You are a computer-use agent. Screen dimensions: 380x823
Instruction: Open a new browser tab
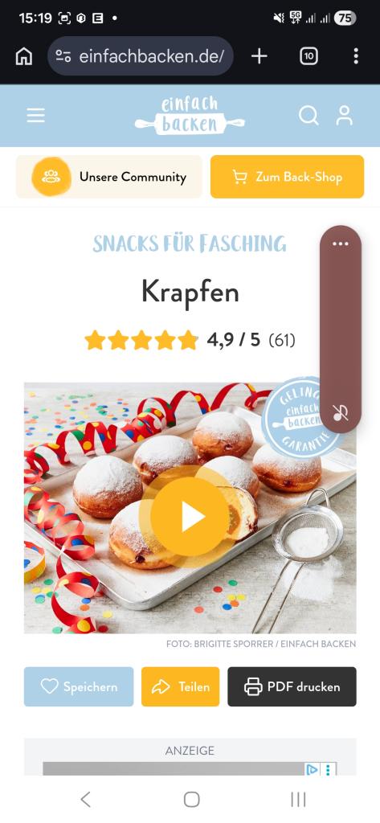[x=259, y=56]
